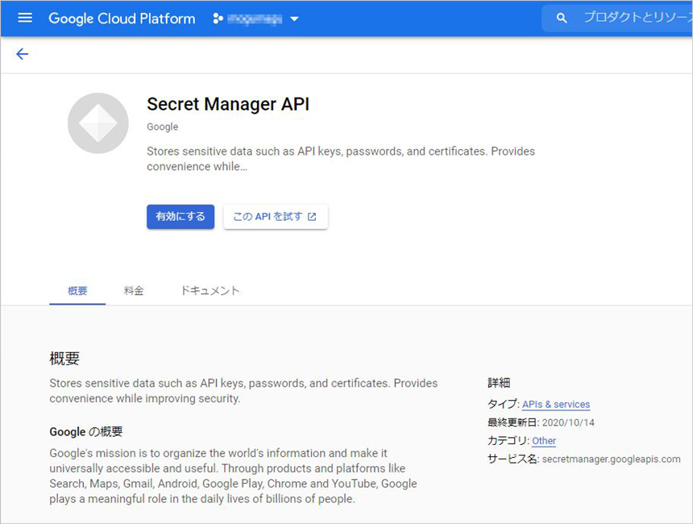Focus the products and resources search field

click(x=619, y=18)
